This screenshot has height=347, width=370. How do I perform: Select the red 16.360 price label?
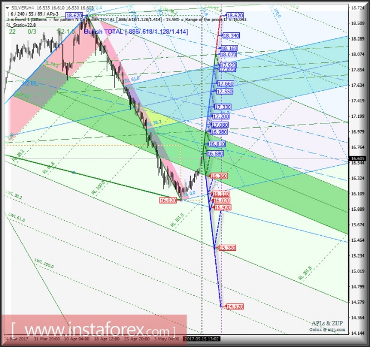coord(218,176)
